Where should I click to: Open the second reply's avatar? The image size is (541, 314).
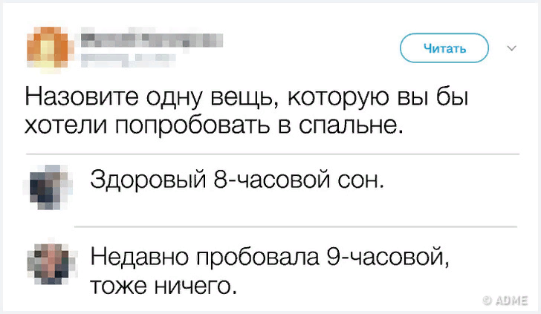click(51, 263)
